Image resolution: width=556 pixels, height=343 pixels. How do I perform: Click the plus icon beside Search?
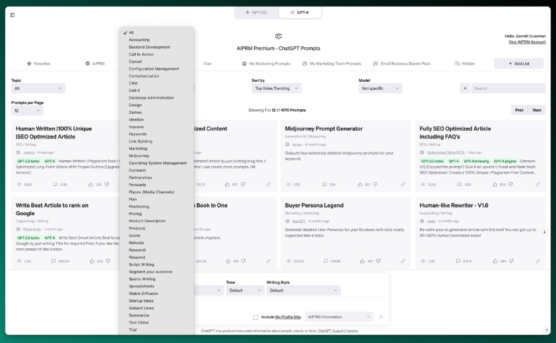(x=465, y=89)
